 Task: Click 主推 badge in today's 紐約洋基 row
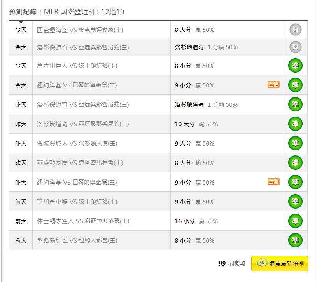click(x=273, y=85)
